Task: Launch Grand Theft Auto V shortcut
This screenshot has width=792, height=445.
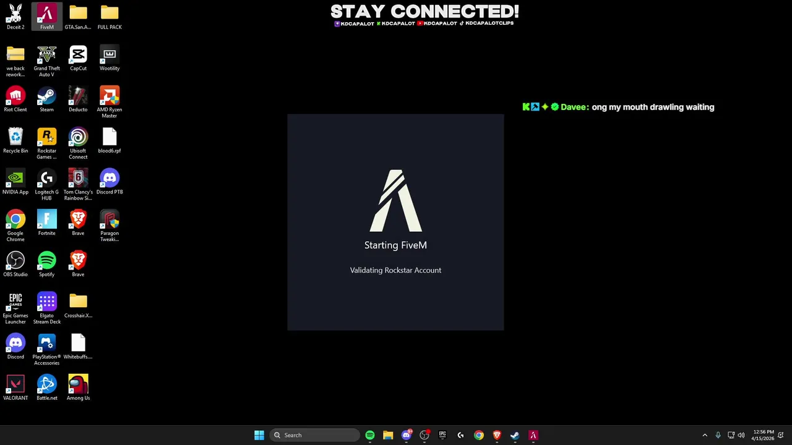Action: 46,61
